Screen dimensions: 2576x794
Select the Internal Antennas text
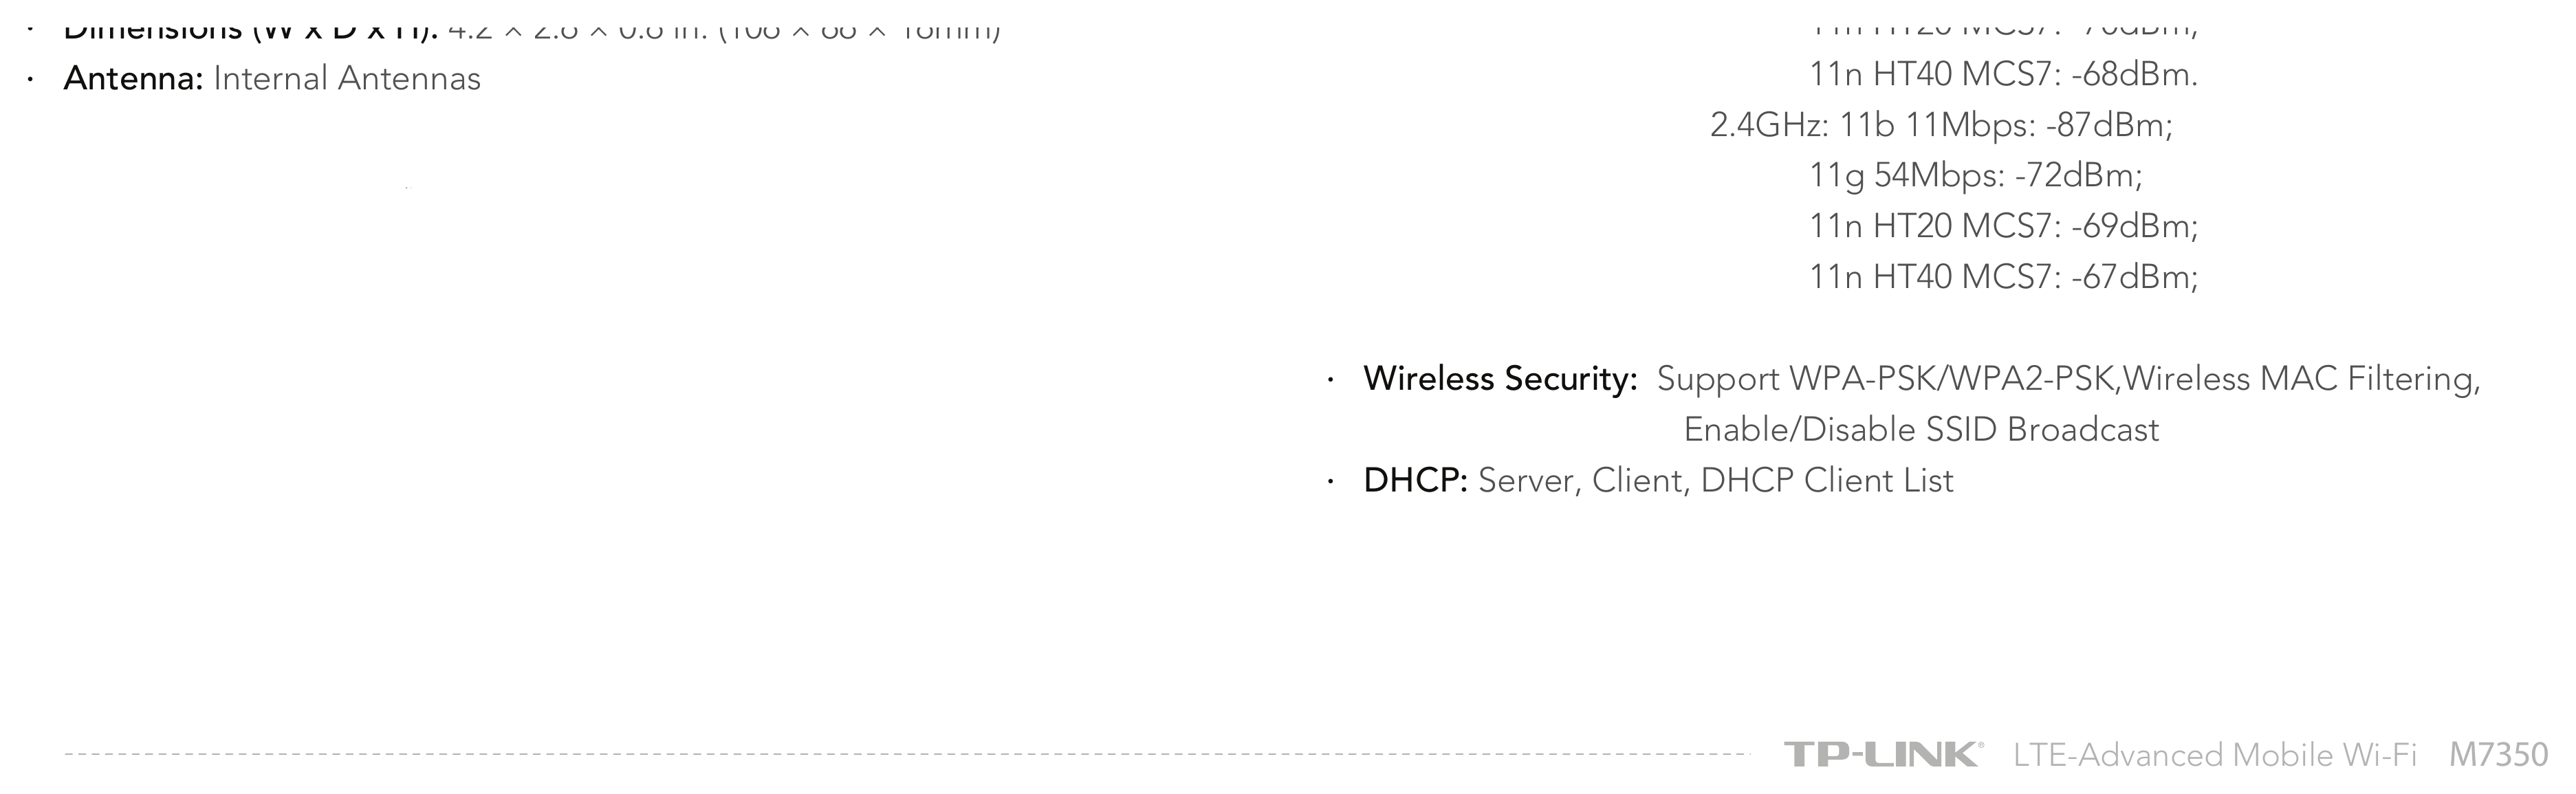point(347,78)
